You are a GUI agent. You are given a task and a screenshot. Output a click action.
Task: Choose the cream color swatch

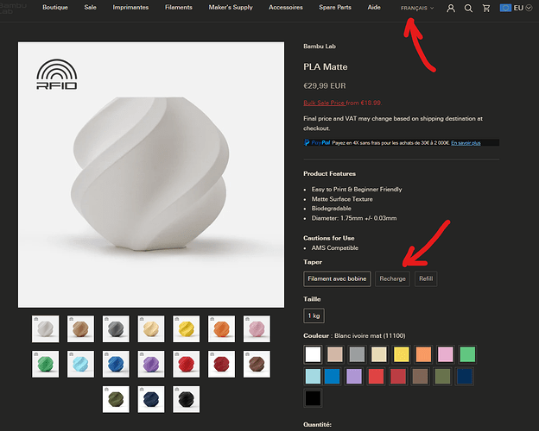point(379,354)
